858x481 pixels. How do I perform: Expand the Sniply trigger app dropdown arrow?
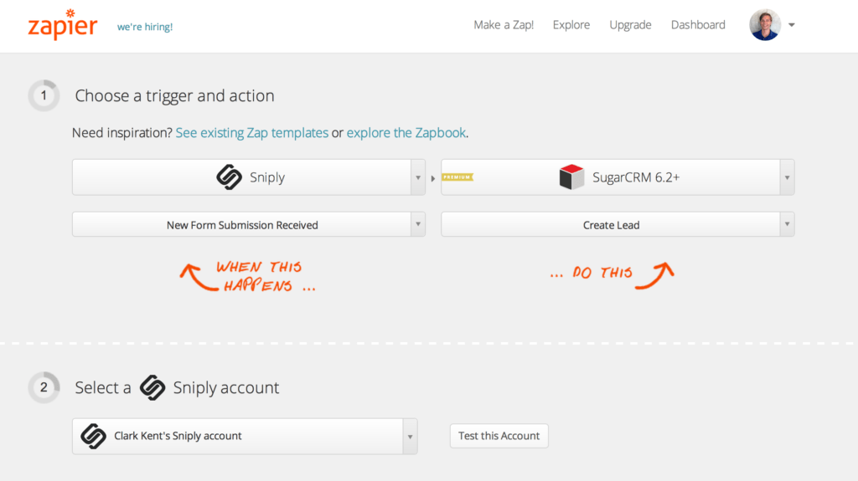click(x=417, y=177)
